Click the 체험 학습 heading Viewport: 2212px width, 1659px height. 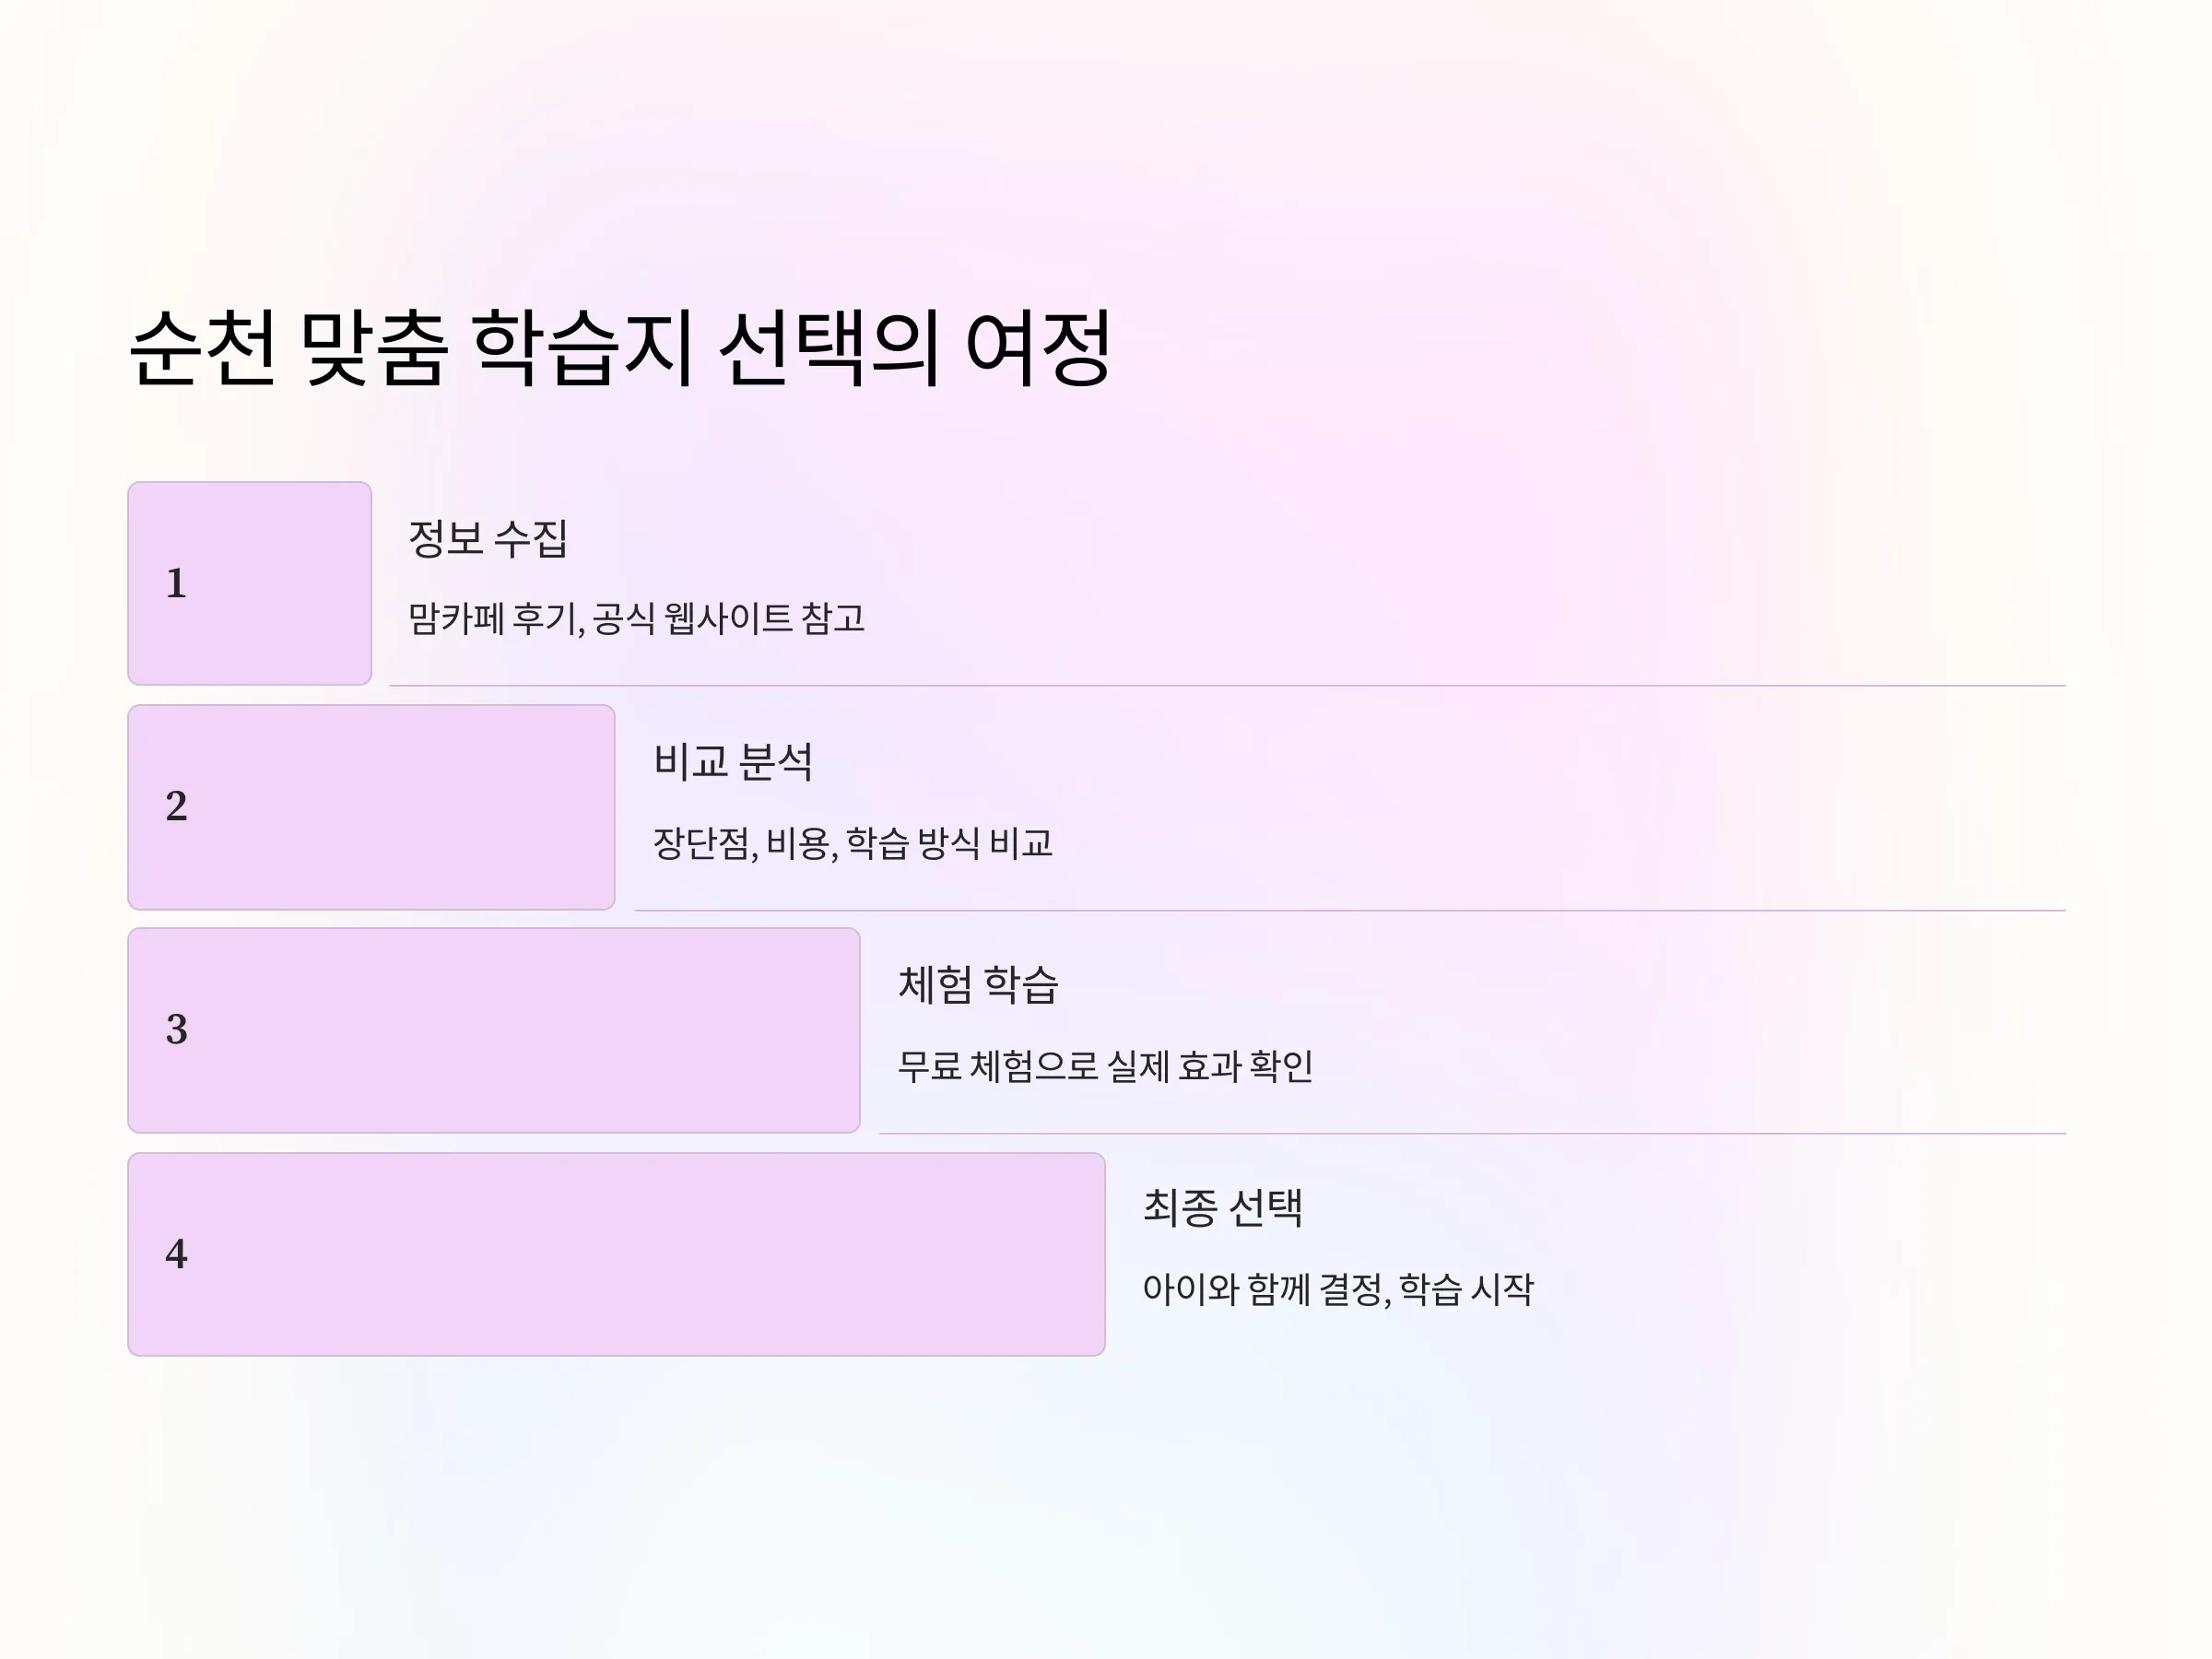[x=978, y=985]
